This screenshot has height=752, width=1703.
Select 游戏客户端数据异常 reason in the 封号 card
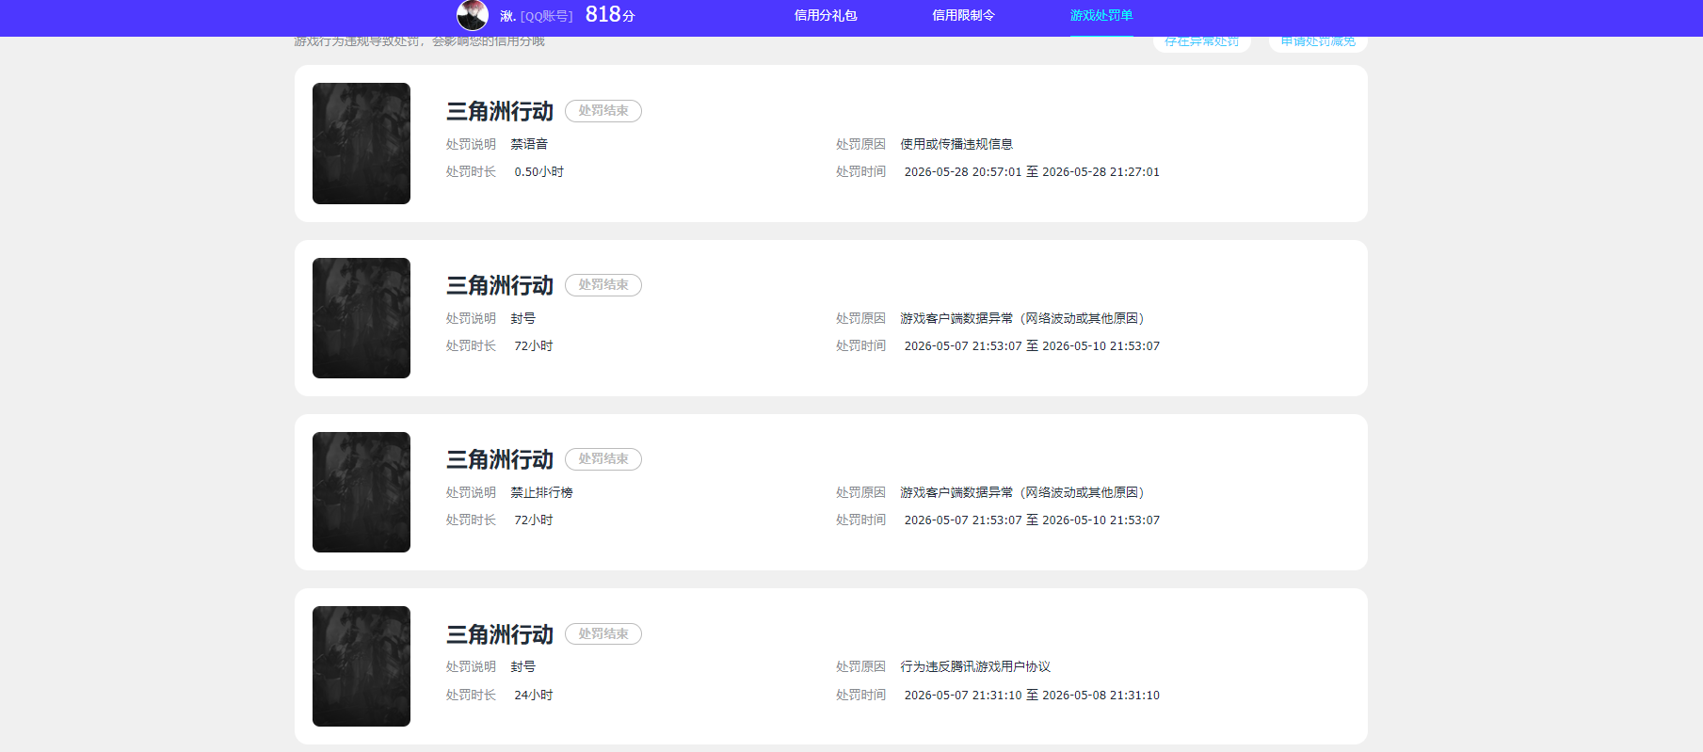point(1022,318)
